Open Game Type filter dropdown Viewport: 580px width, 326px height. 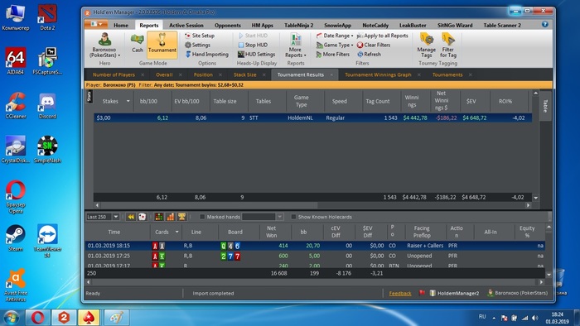pyautogui.click(x=335, y=45)
